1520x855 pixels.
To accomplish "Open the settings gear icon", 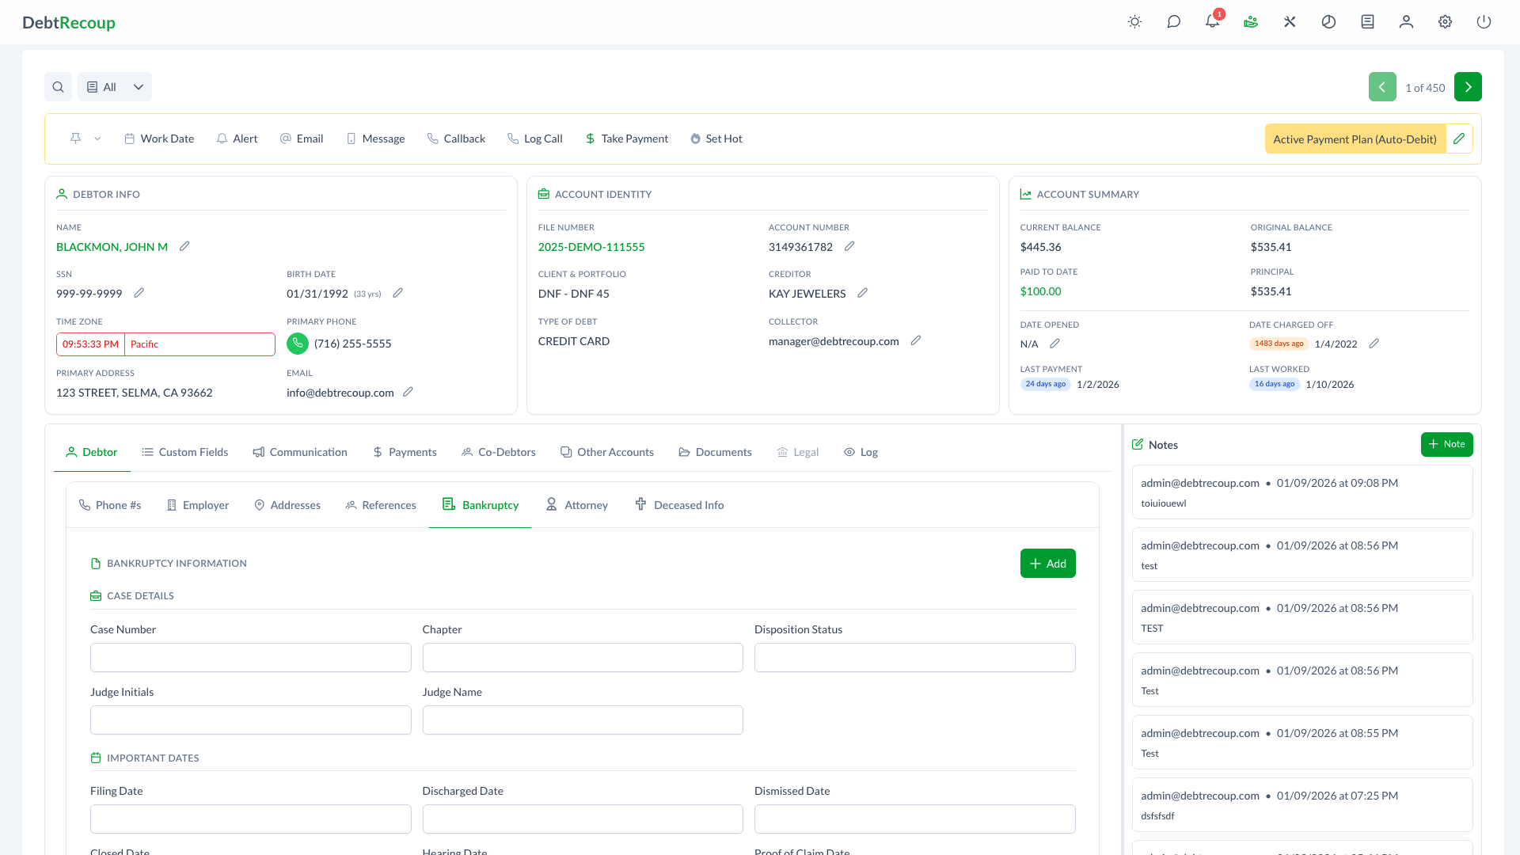I will [x=1445, y=22].
